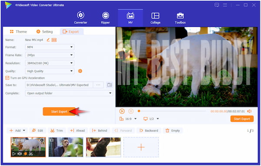The height and width of the screenshot is (166, 261).
Task: Expand the Add dropdown arrow
Action: tap(24, 130)
